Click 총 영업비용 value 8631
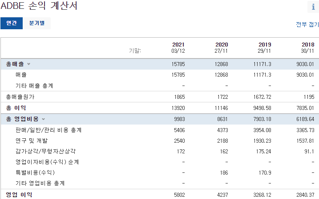This screenshot has width=319, height=199. coord(222,119)
